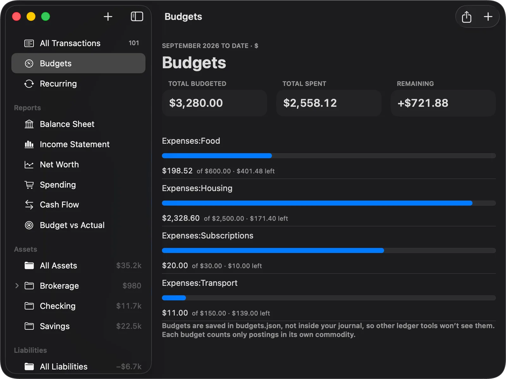
Task: Click the All Assets folder icon
Action: (x=29, y=266)
